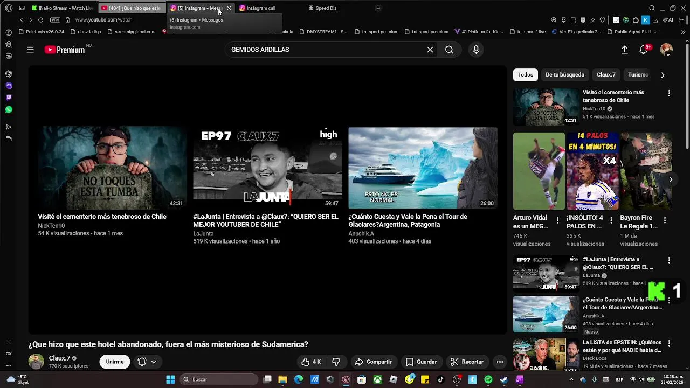Click the blue K extension icon
Image resolution: width=690 pixels, height=388 pixels.
(645, 20)
